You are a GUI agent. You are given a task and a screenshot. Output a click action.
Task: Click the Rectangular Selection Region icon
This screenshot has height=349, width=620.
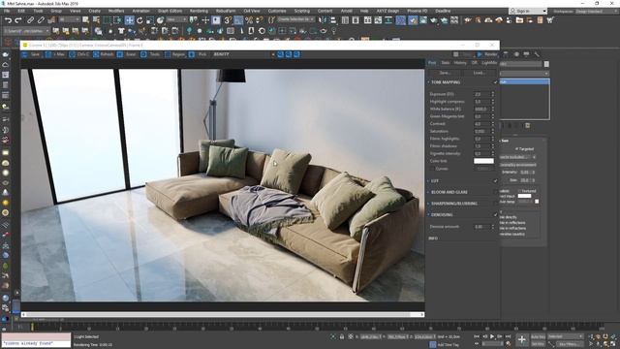107,20
